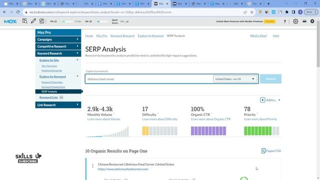Click the share page icon in address bar
Screen dimensions: 320x180
[245, 12]
